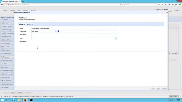Open Connections in the sidebar
Screen dimensions: 182x102
[7, 54]
